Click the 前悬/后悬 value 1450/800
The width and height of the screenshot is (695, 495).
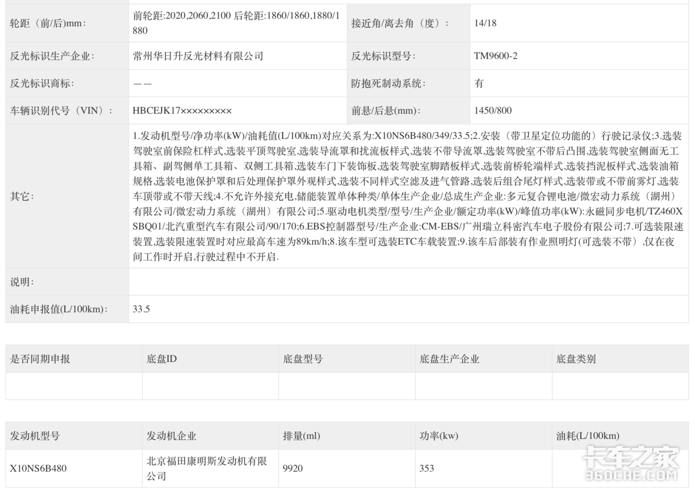(x=493, y=111)
